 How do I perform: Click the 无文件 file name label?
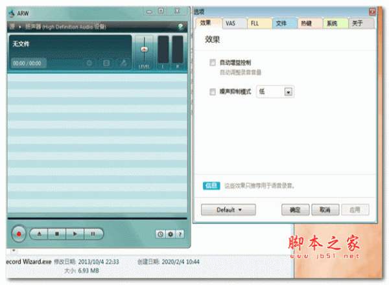[21, 44]
